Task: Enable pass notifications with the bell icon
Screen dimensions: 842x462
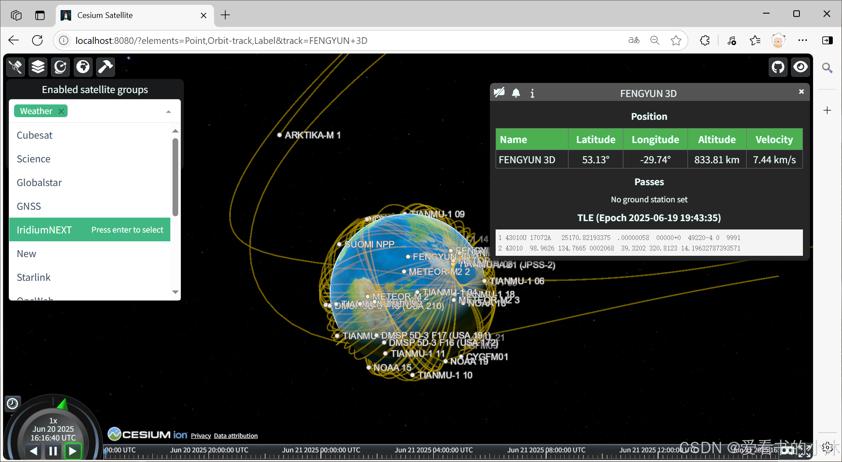Action: click(x=516, y=93)
